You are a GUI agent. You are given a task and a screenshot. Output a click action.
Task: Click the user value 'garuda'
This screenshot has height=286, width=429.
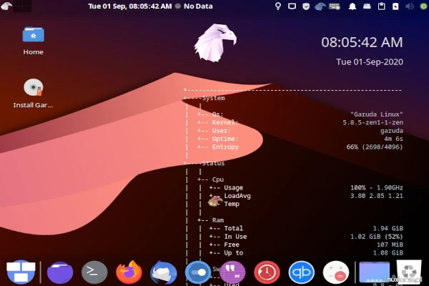(392, 131)
